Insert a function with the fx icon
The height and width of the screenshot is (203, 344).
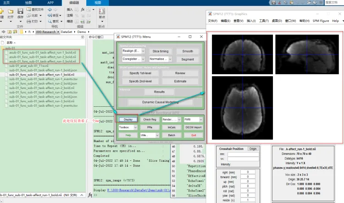(83, 10)
